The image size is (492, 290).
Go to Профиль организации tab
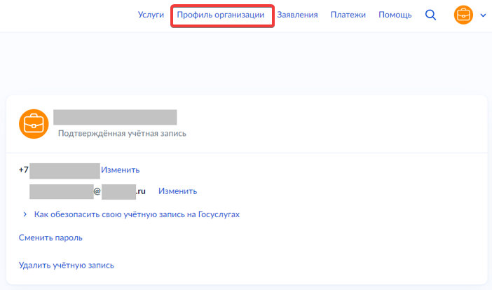(x=221, y=15)
